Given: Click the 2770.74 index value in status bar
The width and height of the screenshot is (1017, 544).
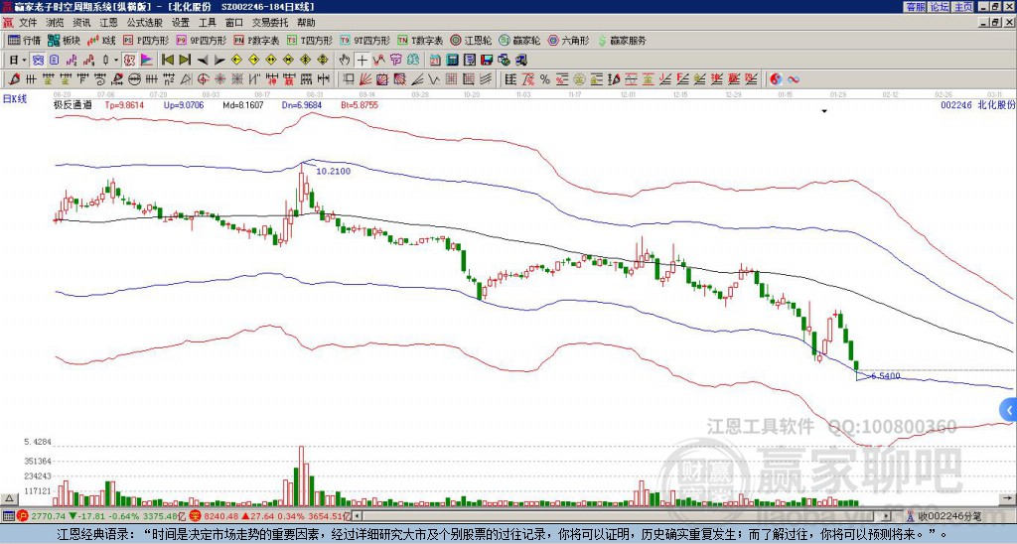Looking at the screenshot, I should (x=48, y=516).
